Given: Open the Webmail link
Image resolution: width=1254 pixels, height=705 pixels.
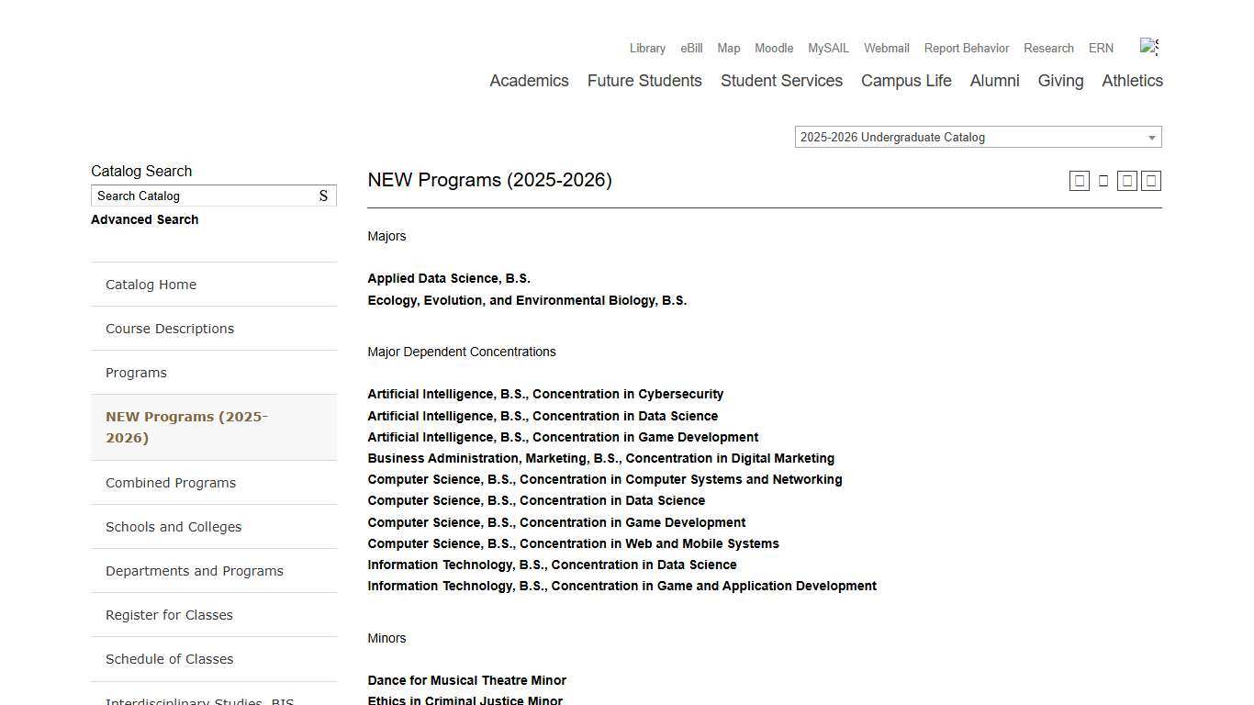Looking at the screenshot, I should pyautogui.click(x=886, y=48).
